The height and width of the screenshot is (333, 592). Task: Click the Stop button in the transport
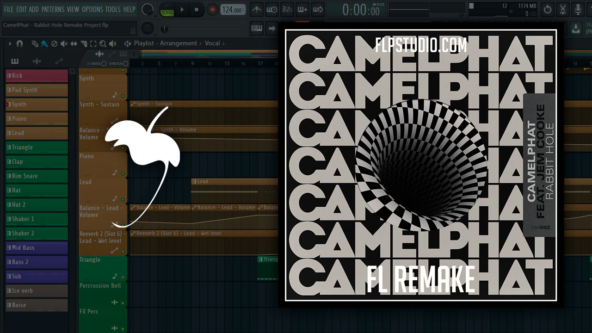[x=197, y=9]
